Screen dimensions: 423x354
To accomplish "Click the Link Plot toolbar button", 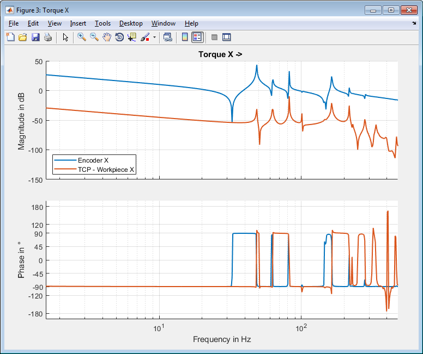I will 168,37.
